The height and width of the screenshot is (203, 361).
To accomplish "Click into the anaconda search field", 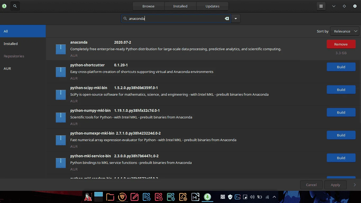I will [176, 19].
